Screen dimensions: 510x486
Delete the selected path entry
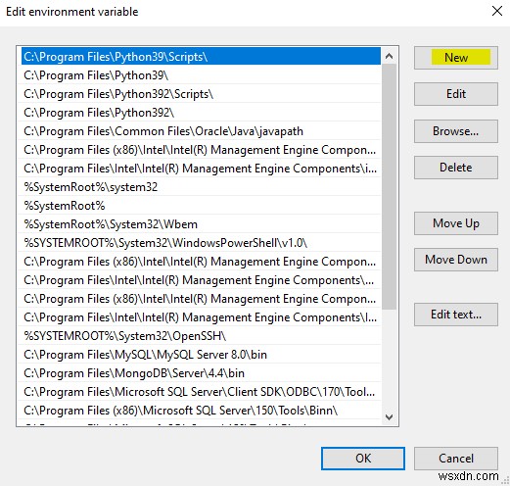point(456,168)
